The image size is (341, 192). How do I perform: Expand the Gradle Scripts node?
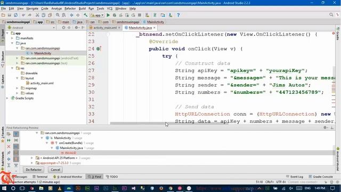(7, 98)
